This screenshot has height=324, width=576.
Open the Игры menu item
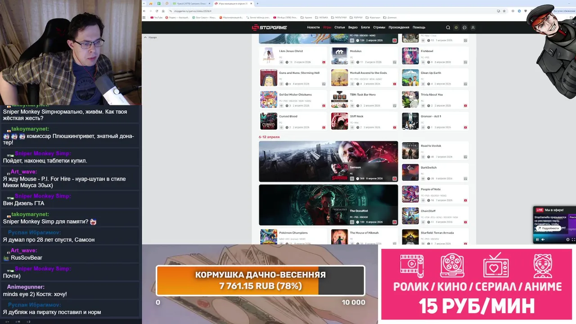327,27
